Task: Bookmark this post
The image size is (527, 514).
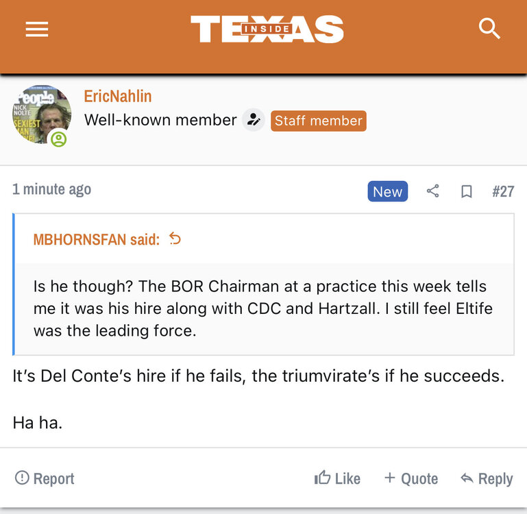Action: (x=467, y=191)
